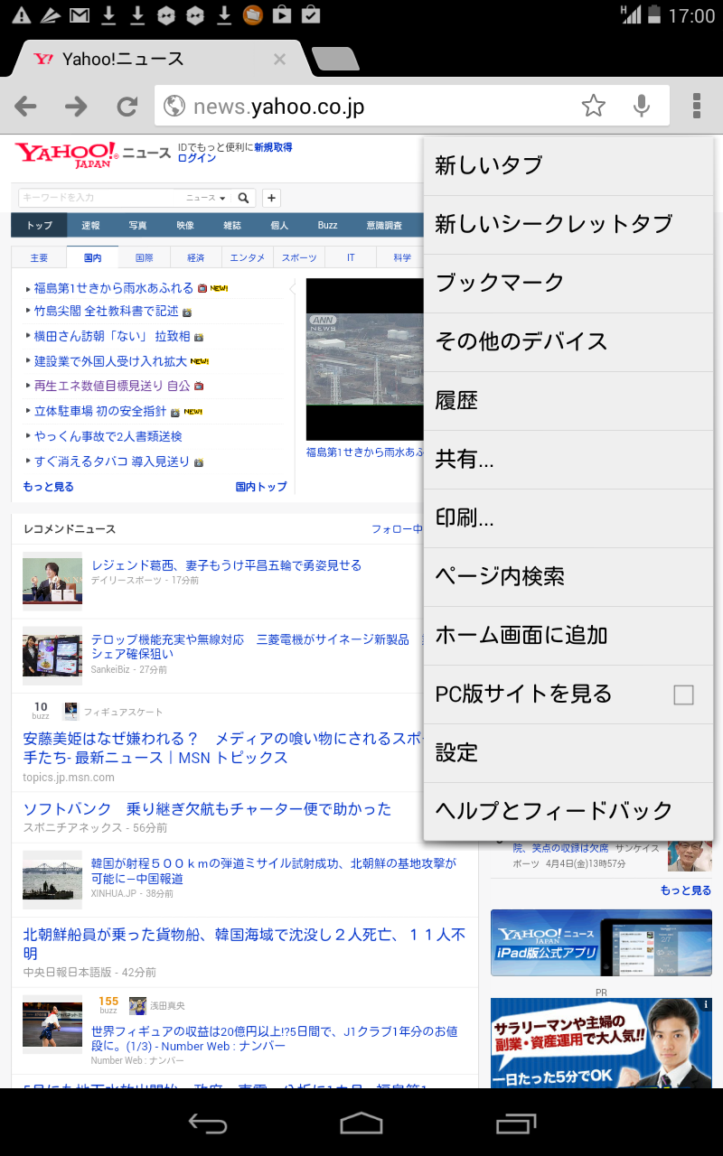723x1156 pixels.
Task: Toggle the PC版サイトを見る checkbox
Action: [684, 695]
